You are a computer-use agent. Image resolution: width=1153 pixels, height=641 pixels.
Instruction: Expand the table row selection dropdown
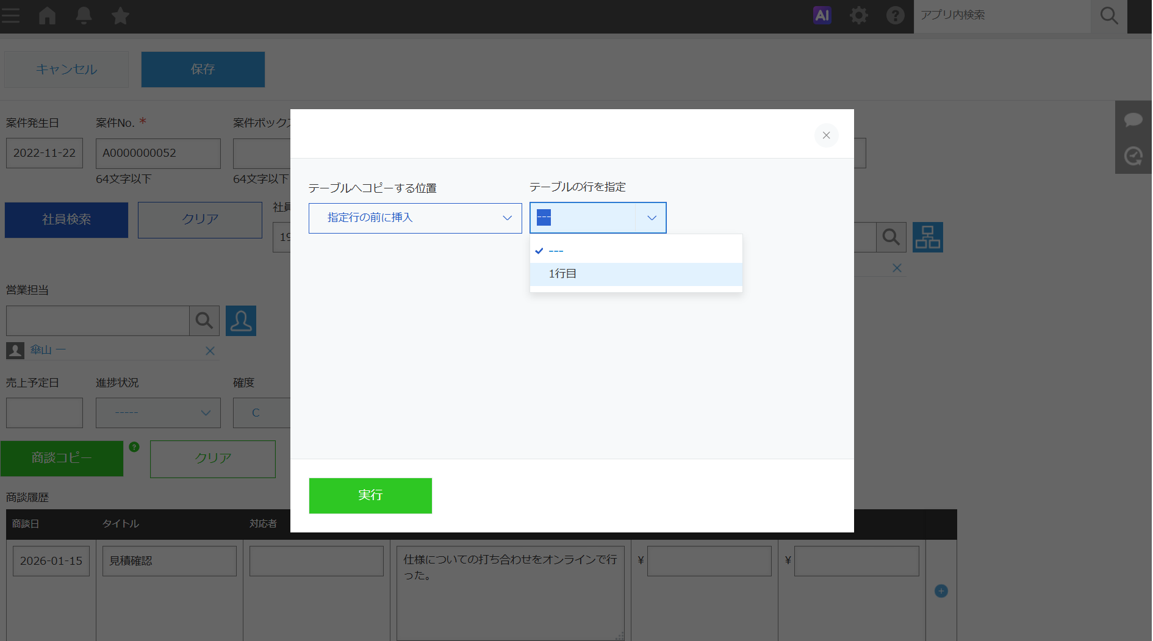click(x=597, y=218)
